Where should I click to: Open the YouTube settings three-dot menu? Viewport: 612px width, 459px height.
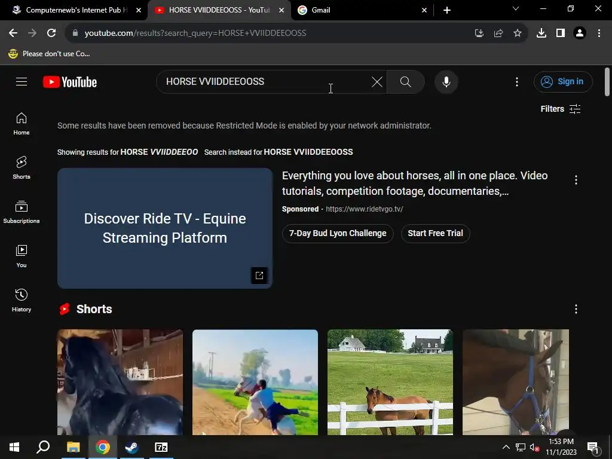coord(517,81)
